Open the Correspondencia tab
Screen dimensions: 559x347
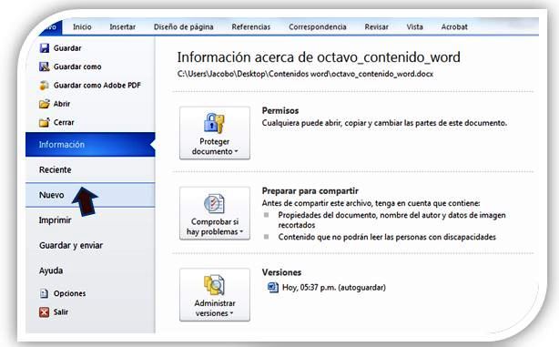(318, 26)
